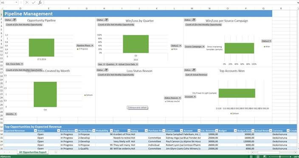
Task: Adjust the zoom slider in status bar
Action: point(280,157)
